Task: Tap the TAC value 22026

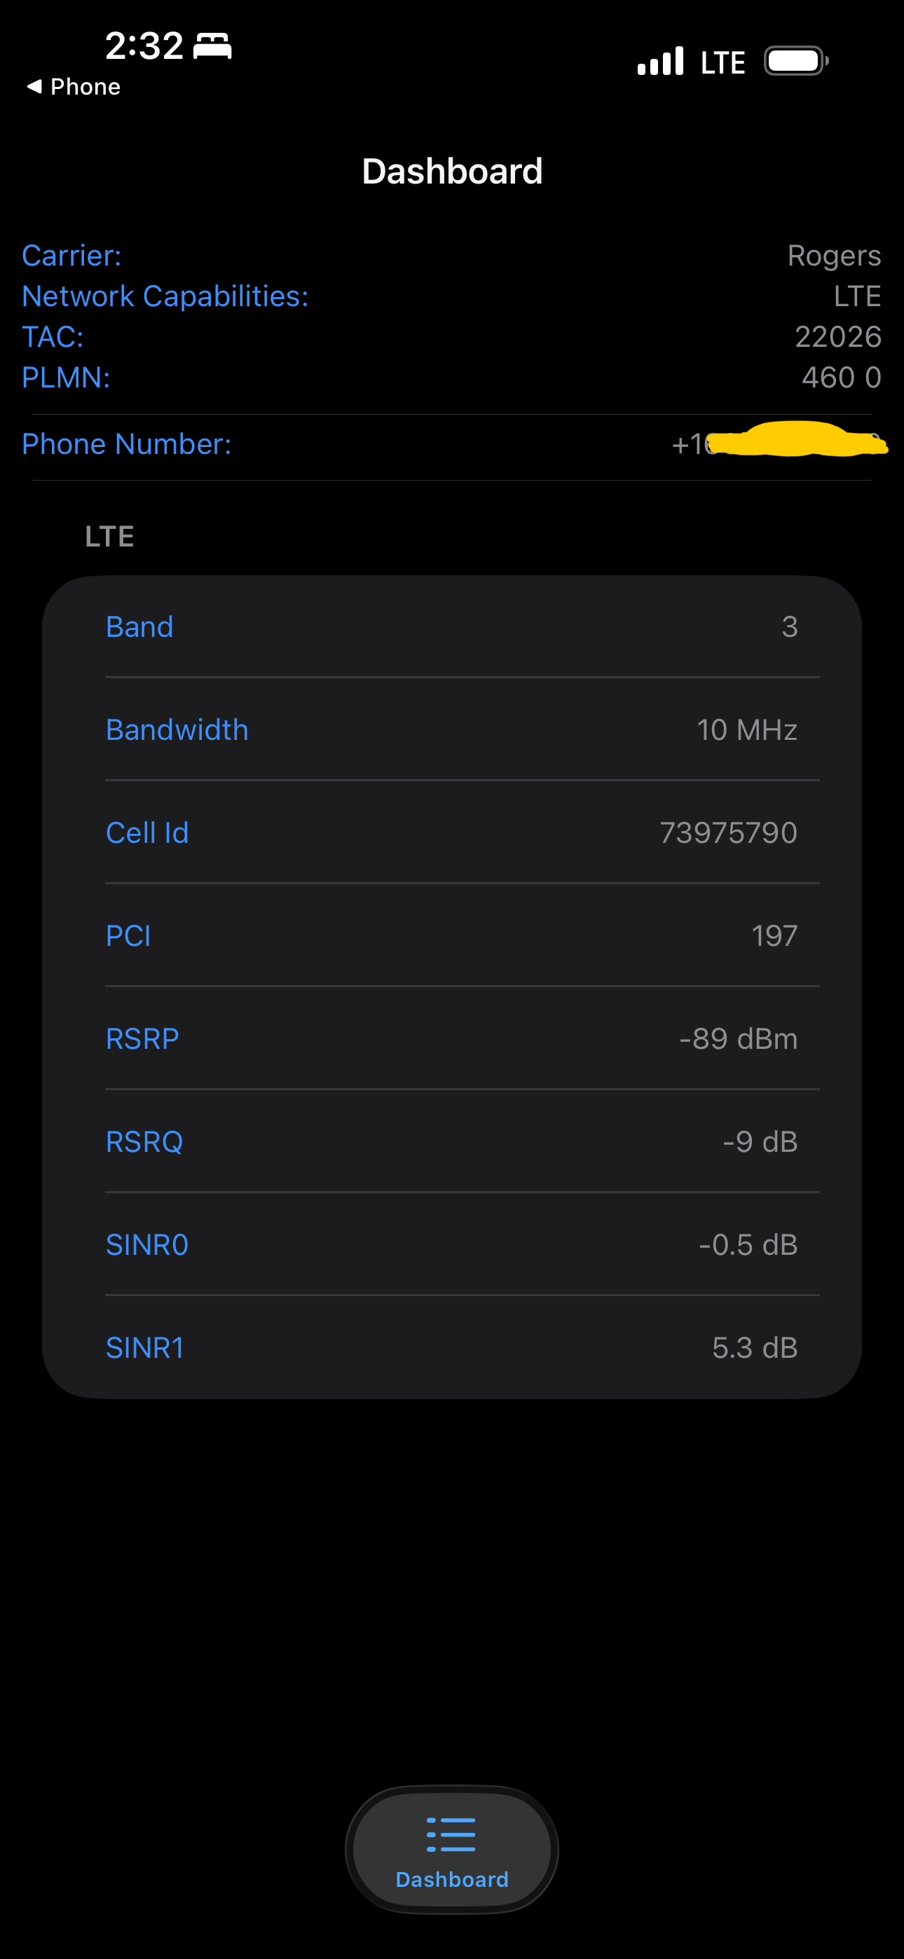Action: 838,337
